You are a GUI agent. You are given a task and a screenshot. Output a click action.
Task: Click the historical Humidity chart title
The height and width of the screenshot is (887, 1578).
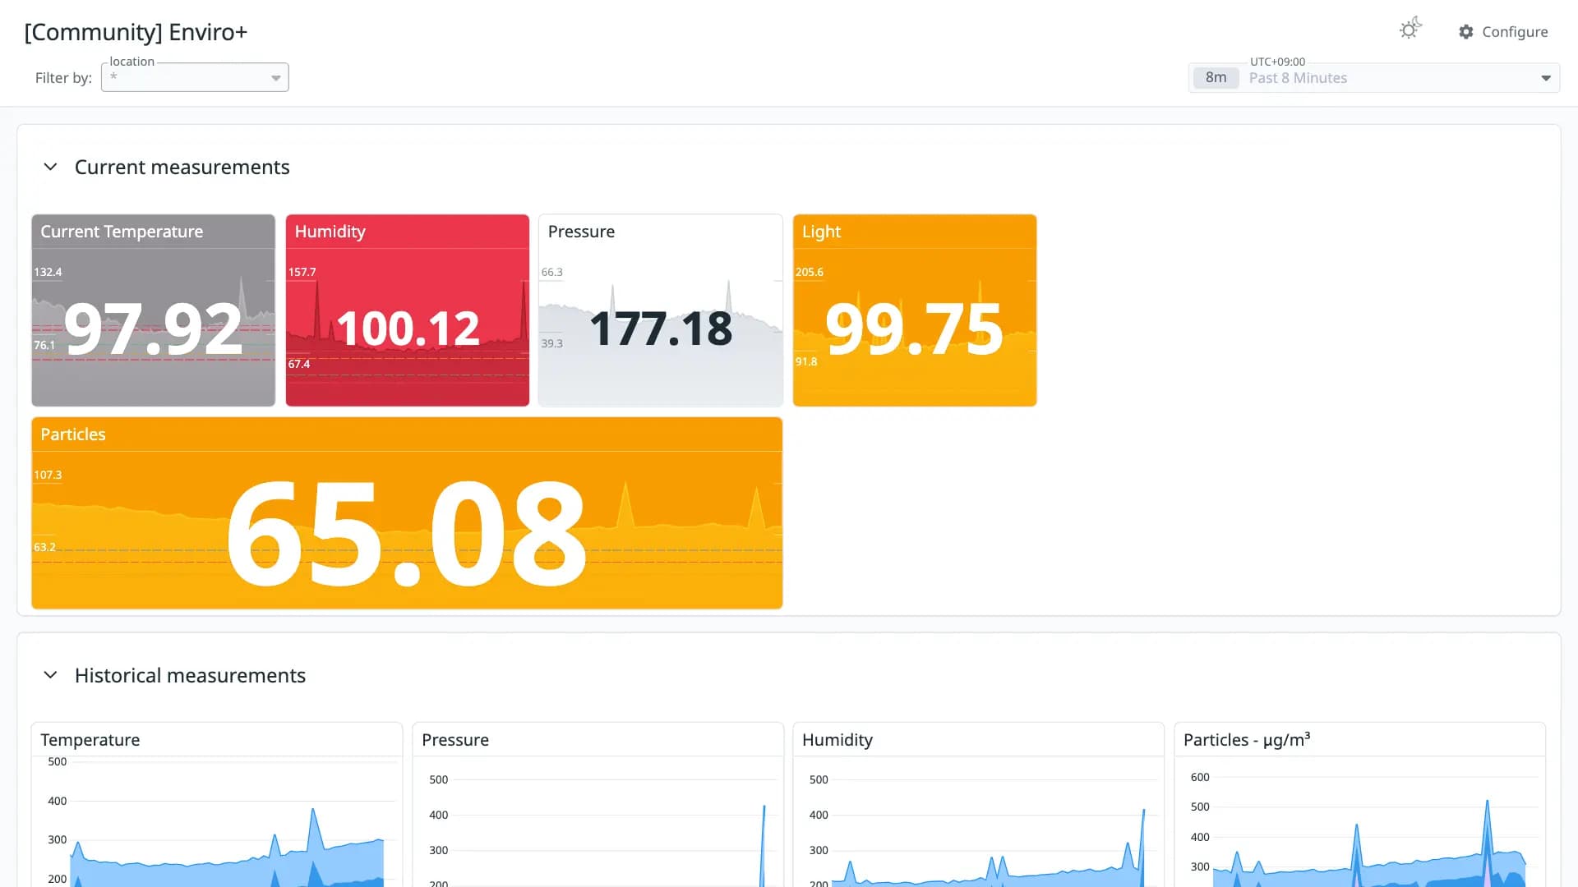837,740
